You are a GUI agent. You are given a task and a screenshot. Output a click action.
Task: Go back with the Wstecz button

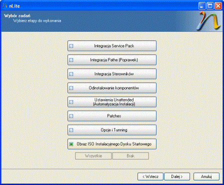150,176
